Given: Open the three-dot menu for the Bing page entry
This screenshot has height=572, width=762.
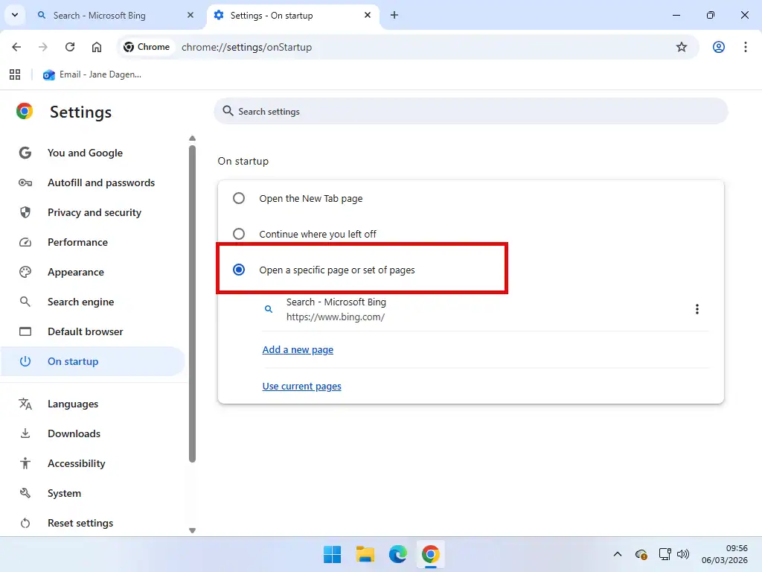Looking at the screenshot, I should click(x=697, y=309).
